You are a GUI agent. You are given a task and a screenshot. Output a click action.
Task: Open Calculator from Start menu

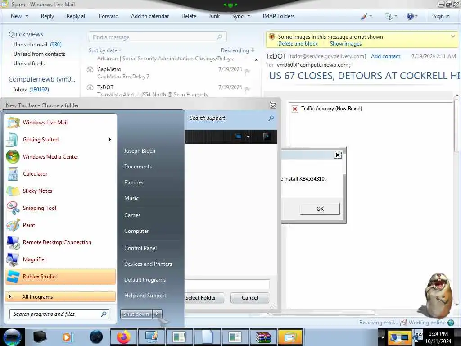61,173
